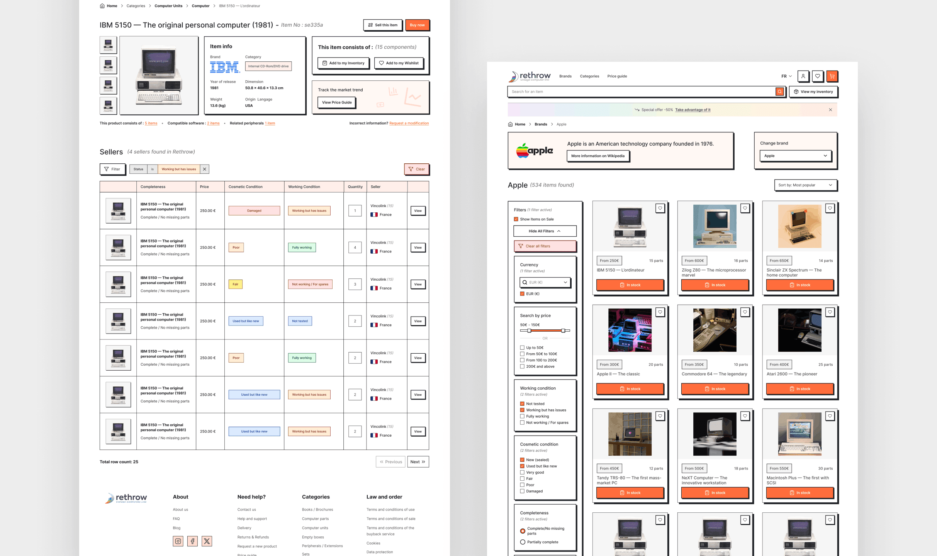937x556 pixels.
Task: Open the Instagram footer icon
Action: [178, 541]
